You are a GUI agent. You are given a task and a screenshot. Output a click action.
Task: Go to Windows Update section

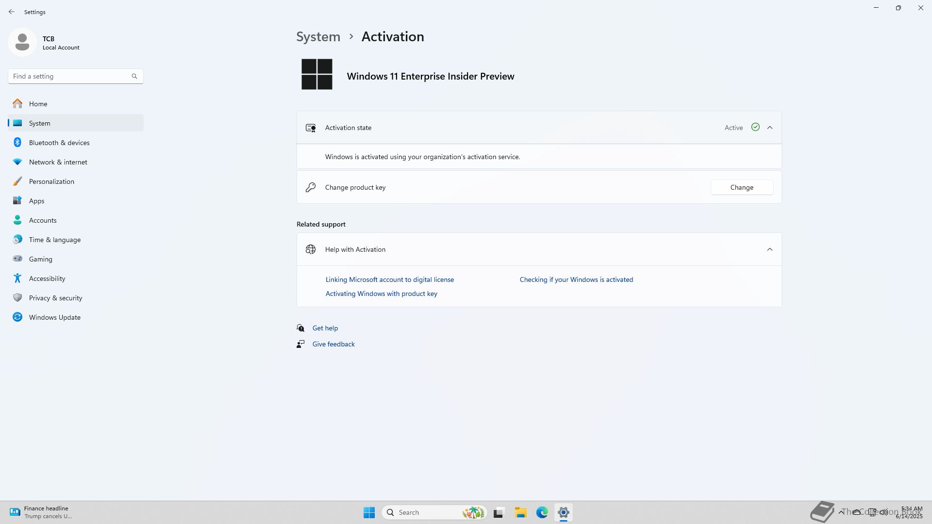54,317
